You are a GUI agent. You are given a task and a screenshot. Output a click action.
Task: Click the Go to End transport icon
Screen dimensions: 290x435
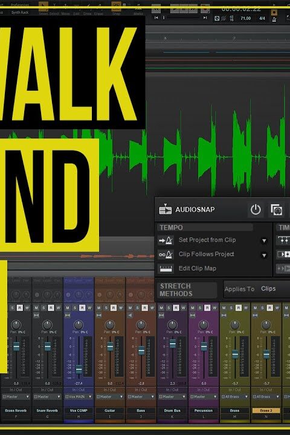(205, 18)
